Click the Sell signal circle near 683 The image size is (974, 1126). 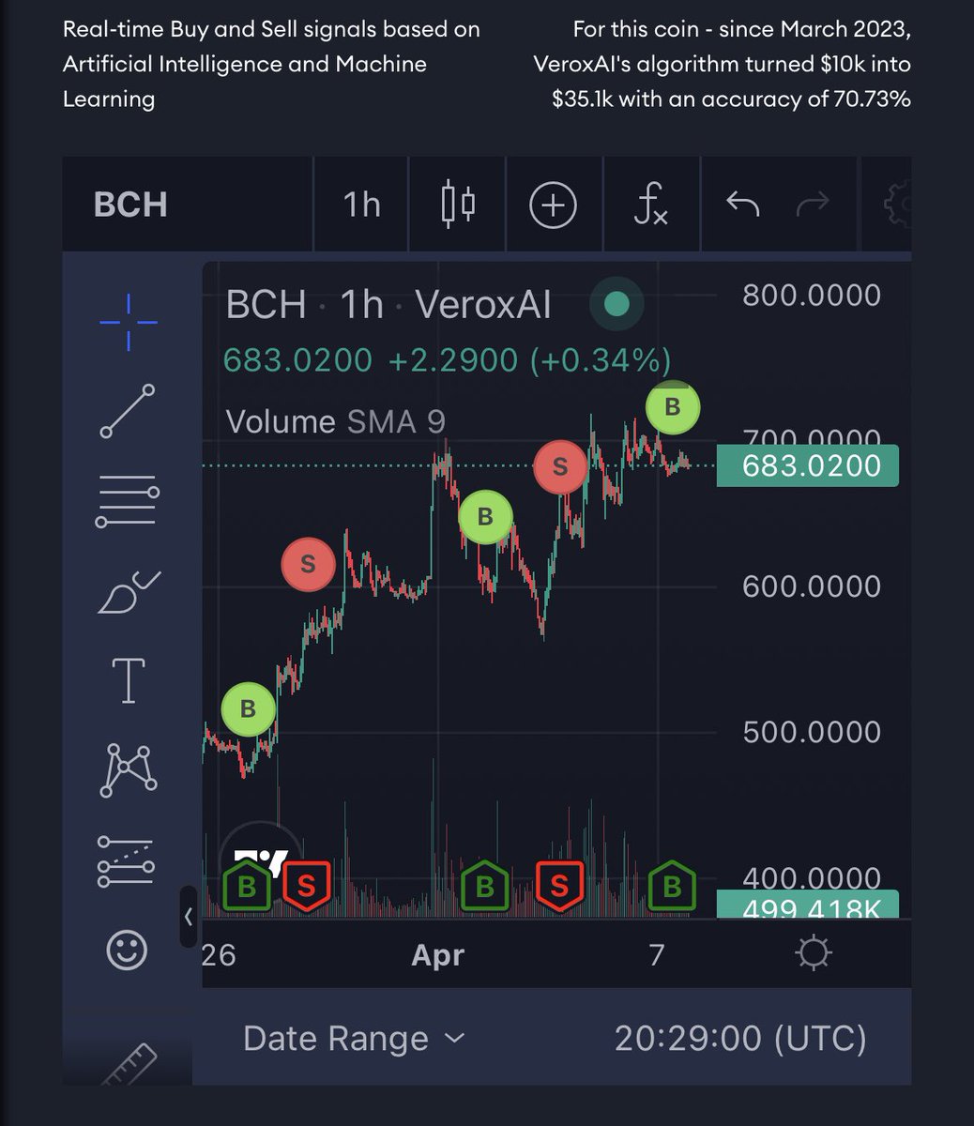pos(560,465)
